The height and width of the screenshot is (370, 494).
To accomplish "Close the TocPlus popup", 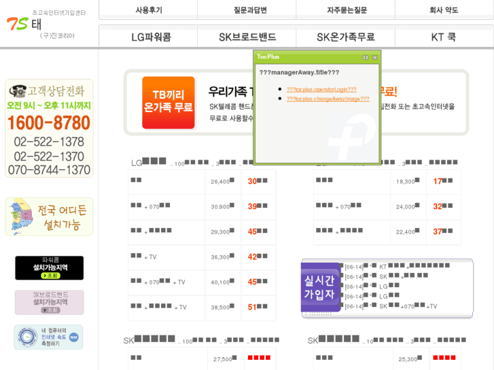I will point(375,57).
